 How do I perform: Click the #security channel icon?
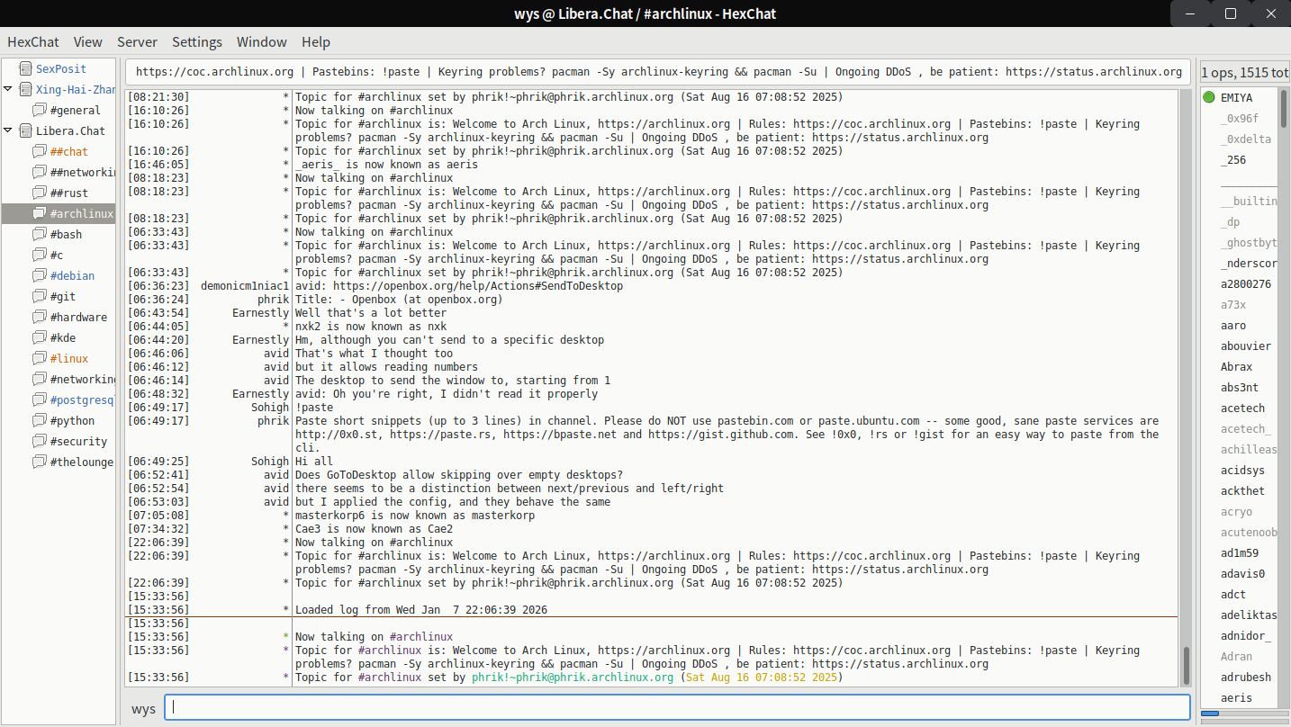pos(40,441)
